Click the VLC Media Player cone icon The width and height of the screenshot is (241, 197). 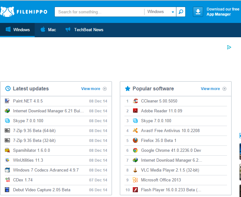click(135, 170)
